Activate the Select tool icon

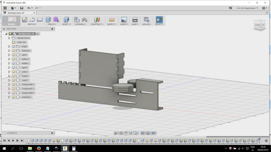click(159, 20)
